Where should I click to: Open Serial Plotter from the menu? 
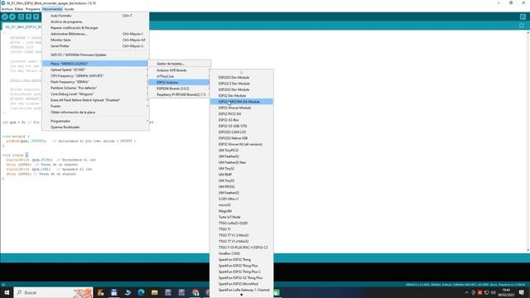click(95, 46)
